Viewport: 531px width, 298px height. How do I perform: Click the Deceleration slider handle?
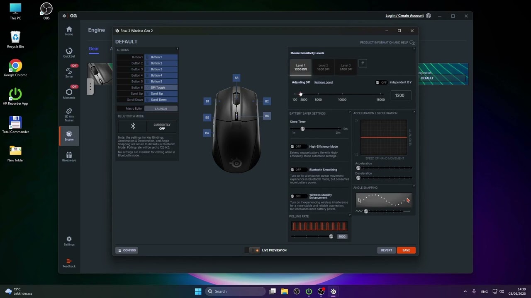[x=358, y=178]
